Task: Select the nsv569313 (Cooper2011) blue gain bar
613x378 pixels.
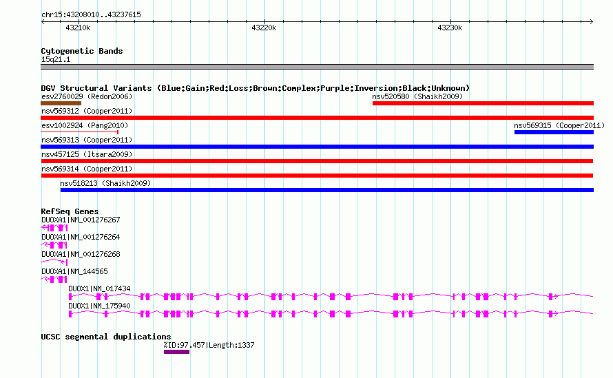Action: tap(317, 147)
